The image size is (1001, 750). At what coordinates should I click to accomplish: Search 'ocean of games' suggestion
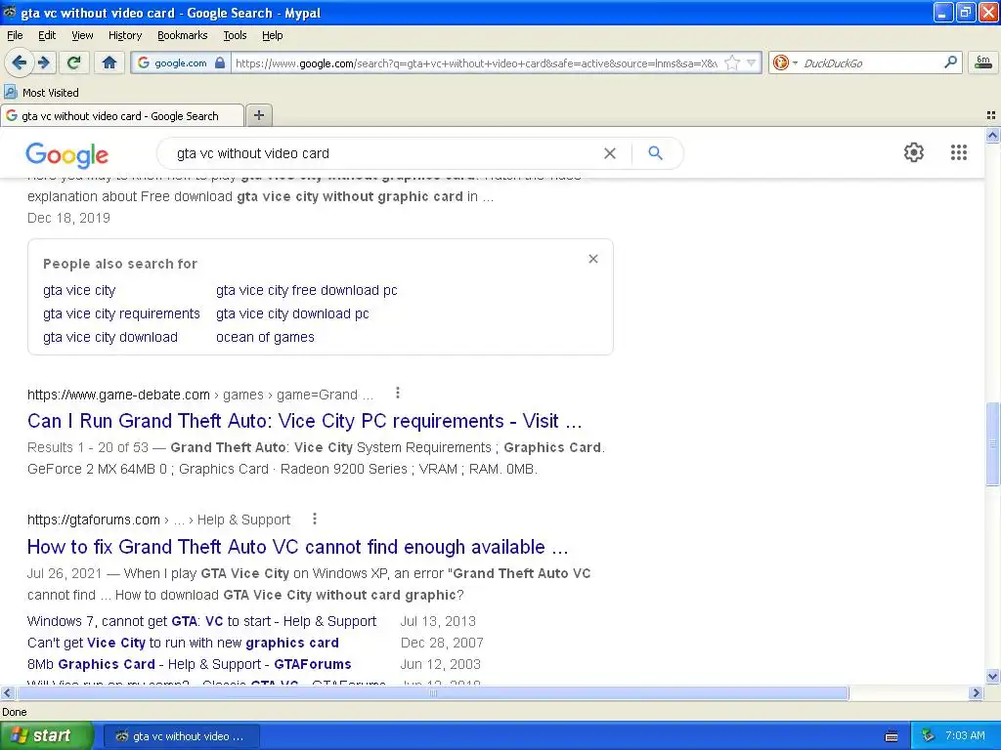[x=265, y=337]
